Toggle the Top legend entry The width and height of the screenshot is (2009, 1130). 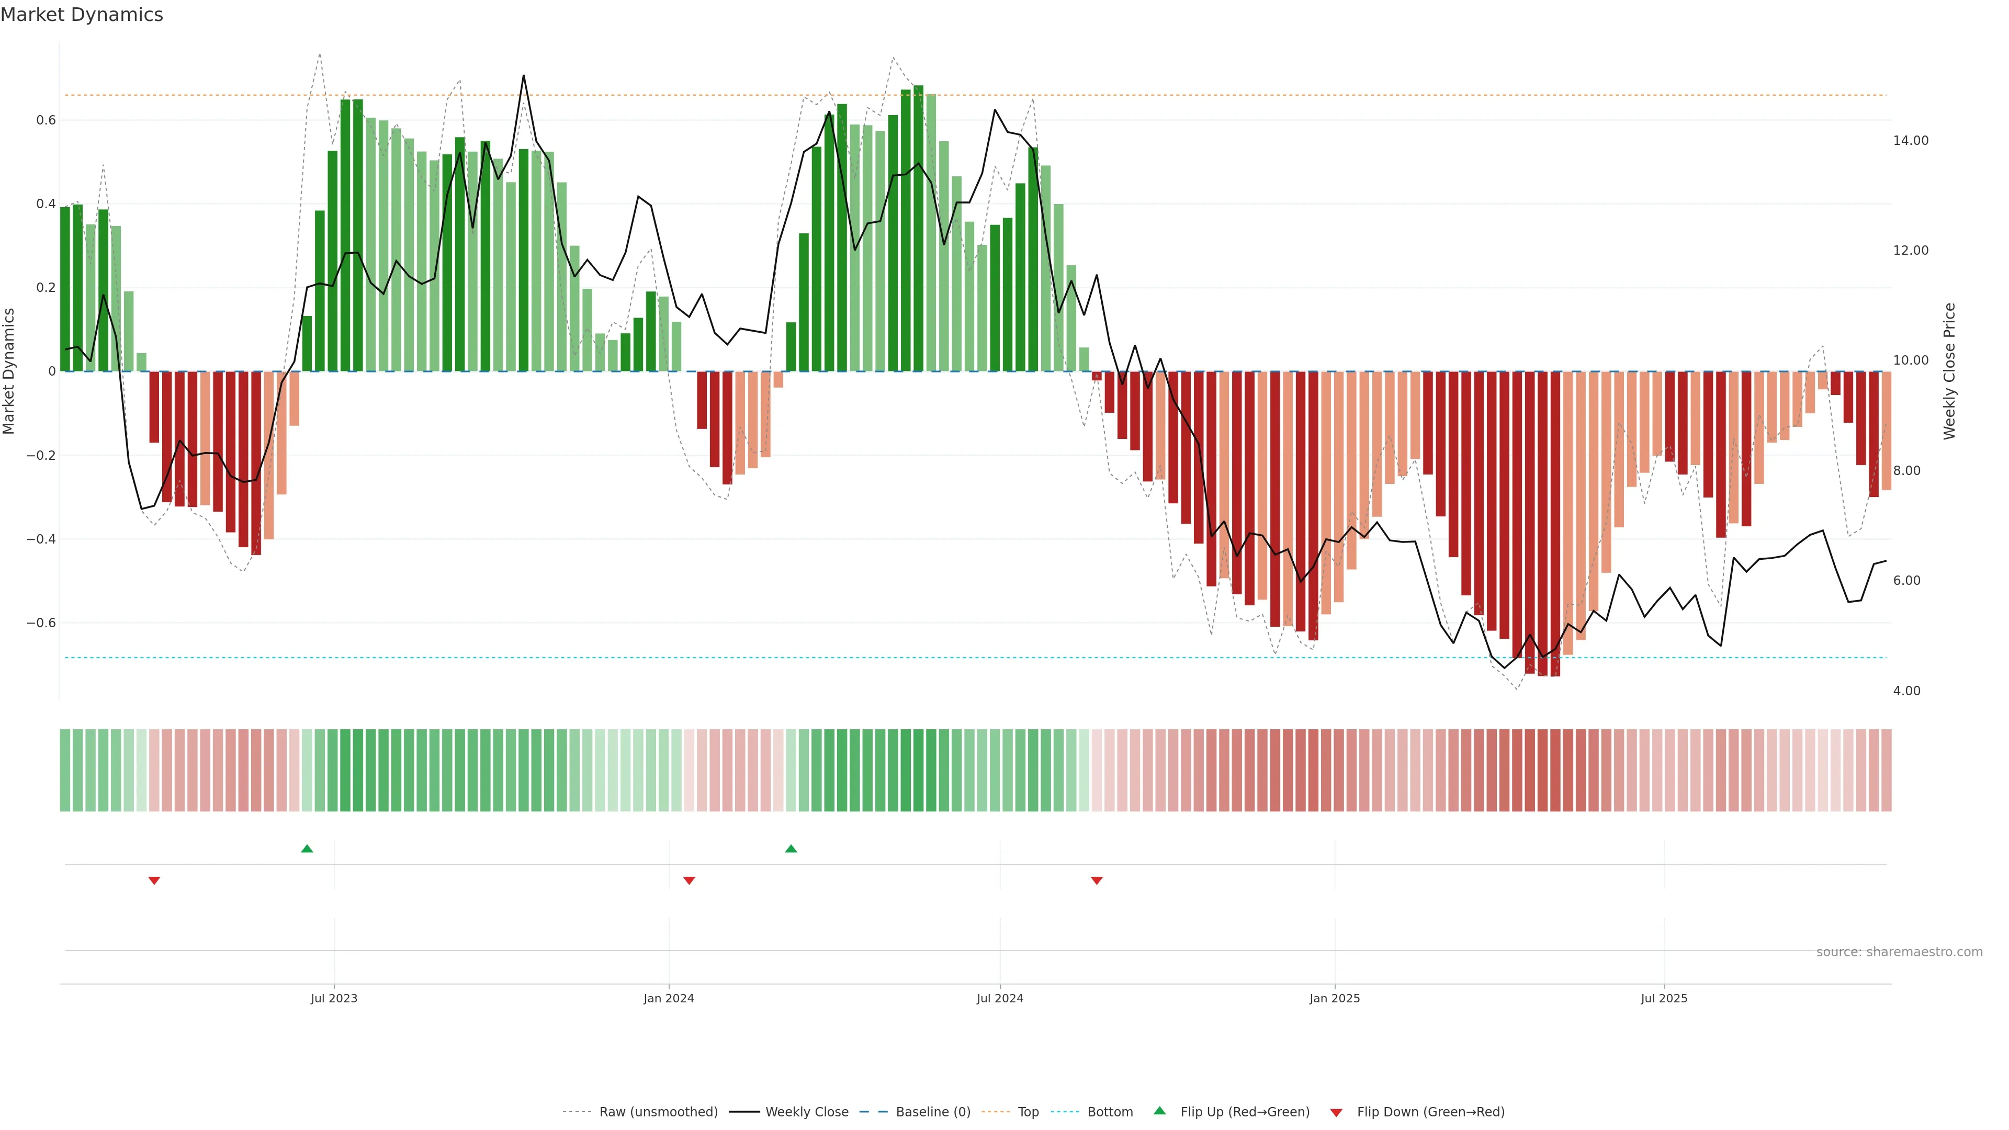[1028, 1112]
